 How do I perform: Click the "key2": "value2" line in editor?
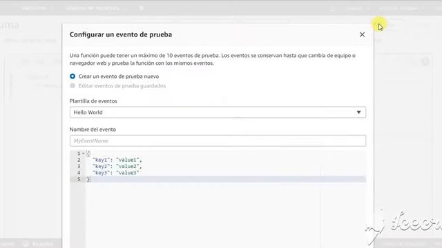click(x=117, y=167)
